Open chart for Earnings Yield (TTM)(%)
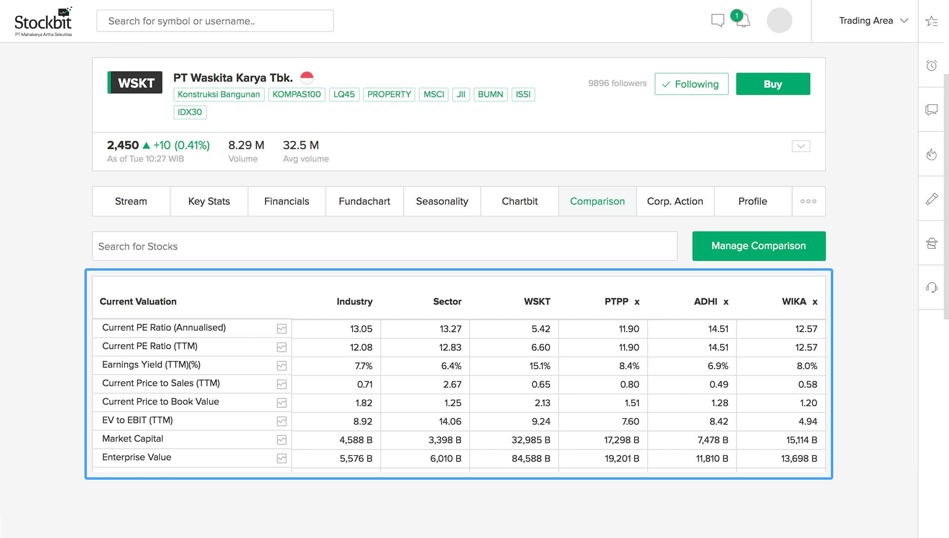Image resolution: width=949 pixels, height=538 pixels. click(281, 365)
